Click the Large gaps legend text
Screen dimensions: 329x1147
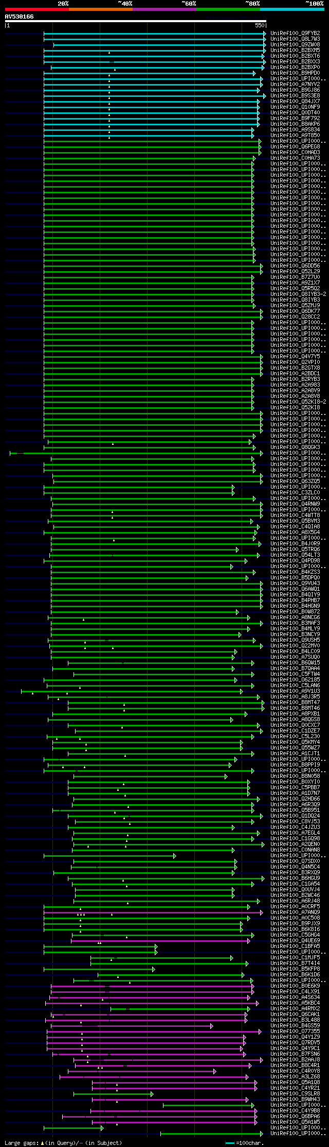64,1143
